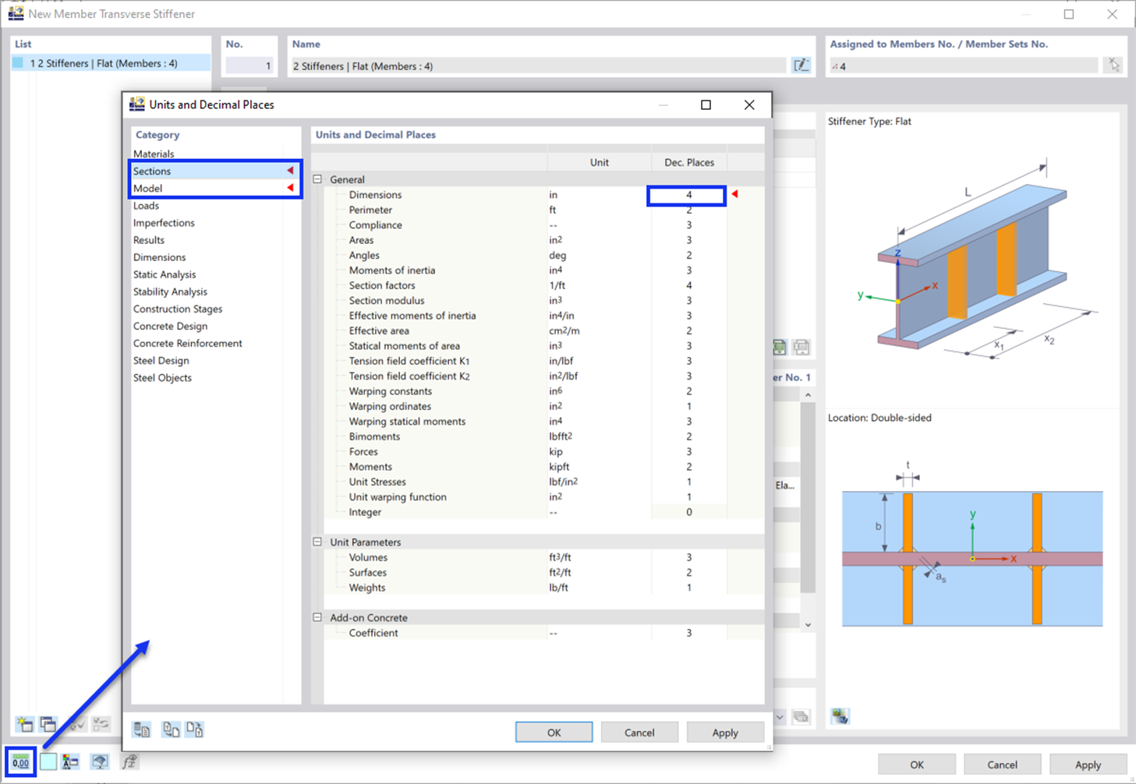
Task: Click the Moments unit cell 'kipft'
Action: pyautogui.click(x=599, y=466)
